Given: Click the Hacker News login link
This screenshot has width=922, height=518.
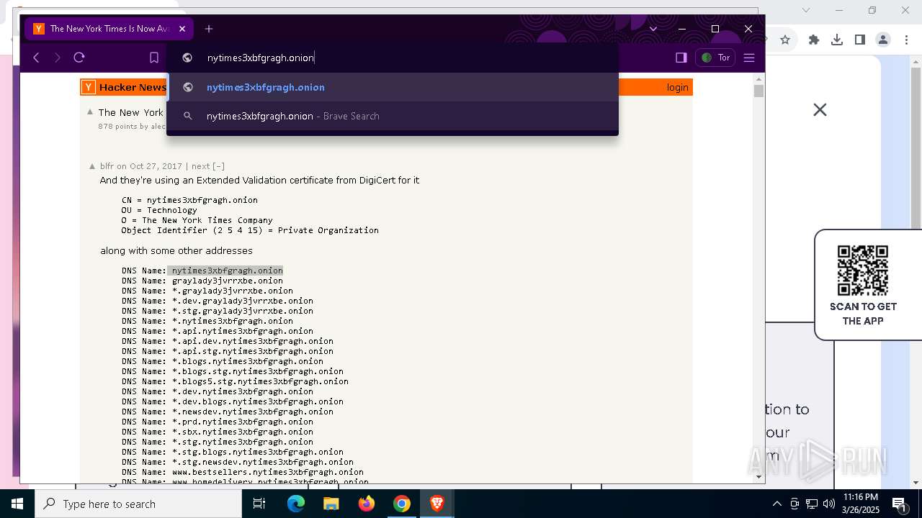Looking at the screenshot, I should click(678, 87).
